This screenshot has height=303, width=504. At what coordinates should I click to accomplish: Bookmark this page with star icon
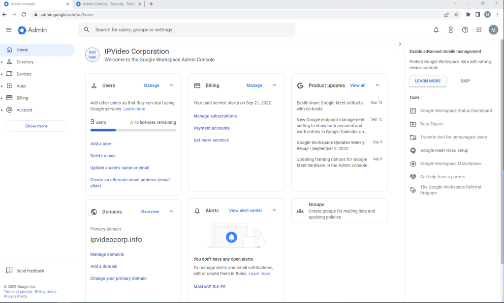click(456, 14)
